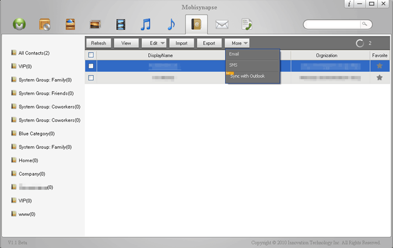Open the double-note music icon
The width and height of the screenshot is (393, 248).
click(146, 24)
